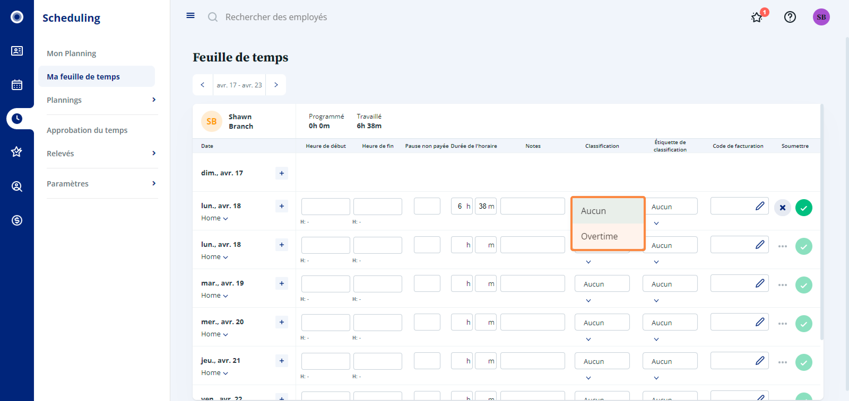Open classification label dropdown in first lun. 18 row
This screenshot has height=401, width=849.
pos(670,206)
